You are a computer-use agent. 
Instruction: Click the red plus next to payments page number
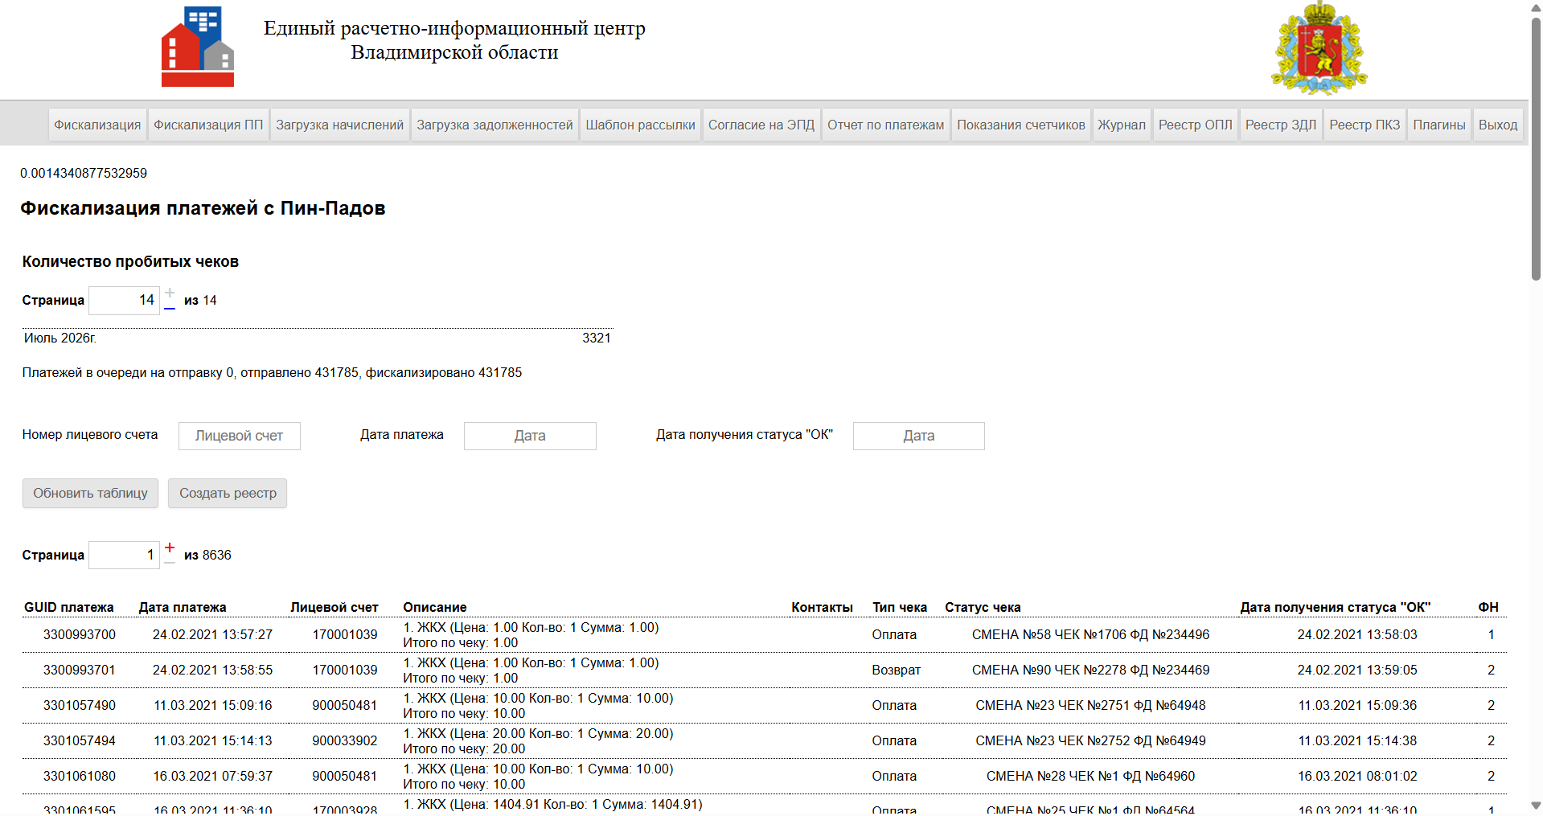click(170, 547)
